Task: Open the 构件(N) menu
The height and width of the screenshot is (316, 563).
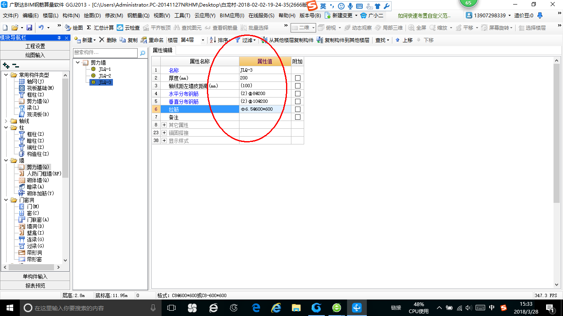Action: click(71, 15)
